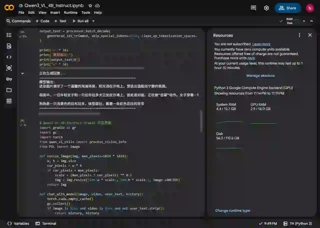Viewport: 320px width, 228px height.
Task: Click the T4 (Python 3) runtime indicator
Action: coord(297,223)
